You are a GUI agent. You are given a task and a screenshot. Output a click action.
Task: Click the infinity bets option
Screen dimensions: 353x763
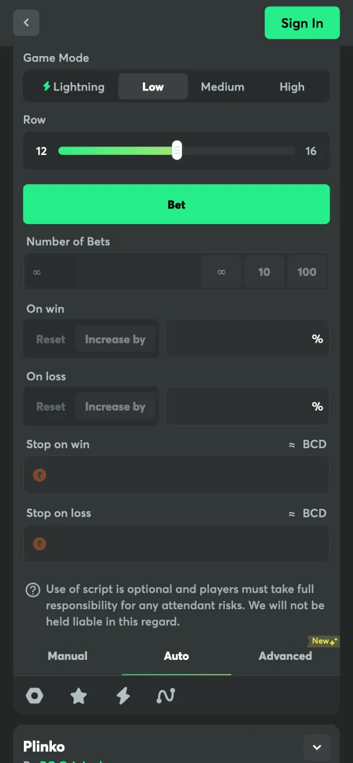coord(221,272)
